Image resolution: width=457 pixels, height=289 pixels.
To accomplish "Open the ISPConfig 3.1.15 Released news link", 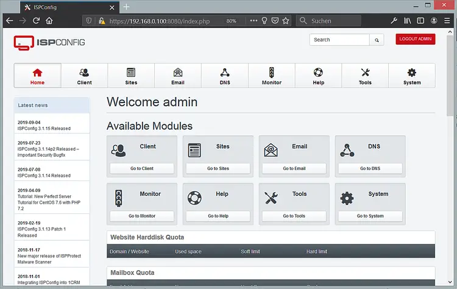I will tap(44, 129).
